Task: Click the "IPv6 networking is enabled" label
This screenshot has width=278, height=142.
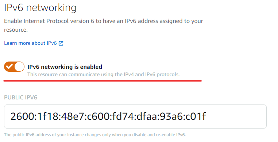Action: tap(65, 67)
